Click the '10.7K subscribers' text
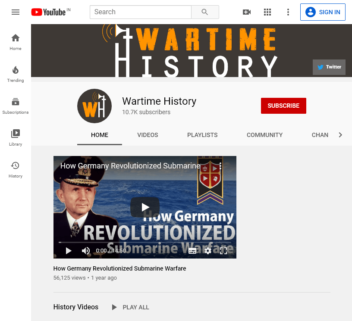Screen dimensions: 352x321 coord(146,112)
